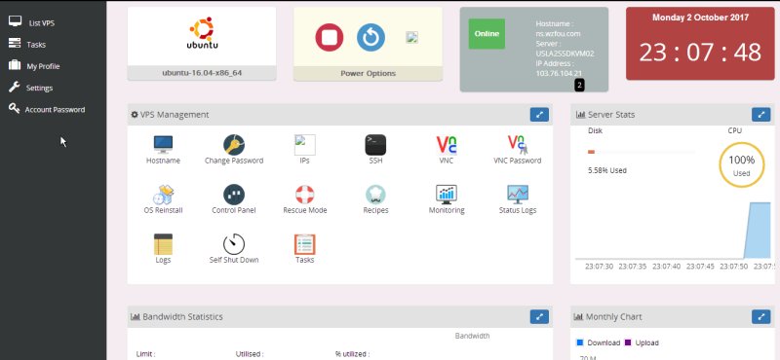The width and height of the screenshot is (780, 360).
Task: Click the 23:07:48 clock display
Action: [700, 53]
